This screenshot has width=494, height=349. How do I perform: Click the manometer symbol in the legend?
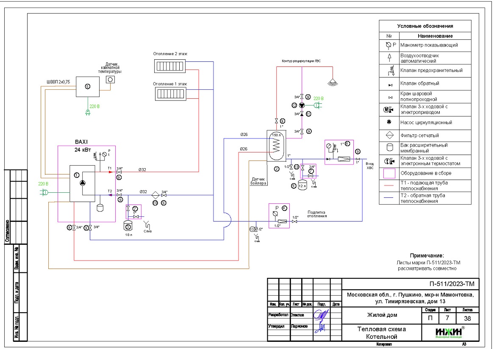click(389, 45)
